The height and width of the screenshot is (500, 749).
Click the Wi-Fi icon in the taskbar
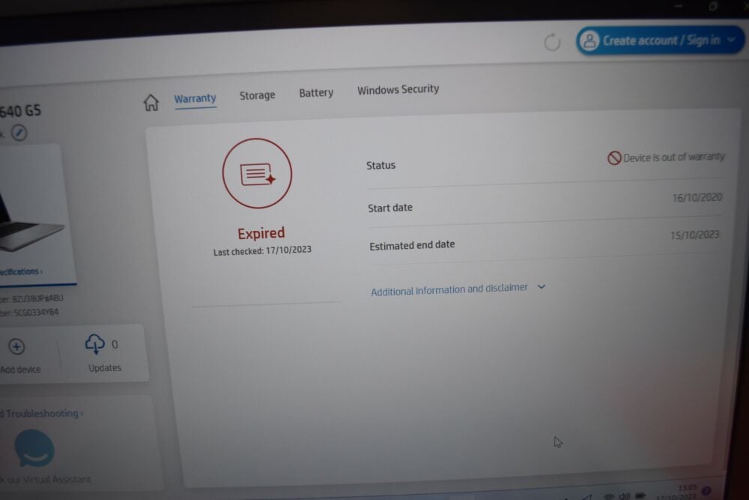608,496
